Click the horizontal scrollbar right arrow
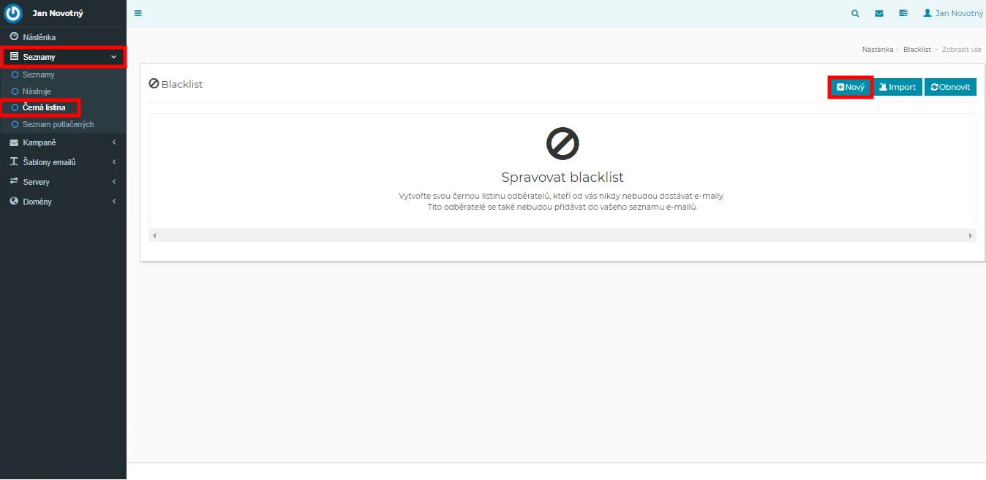Viewport: 986px width, 480px height. click(x=971, y=235)
